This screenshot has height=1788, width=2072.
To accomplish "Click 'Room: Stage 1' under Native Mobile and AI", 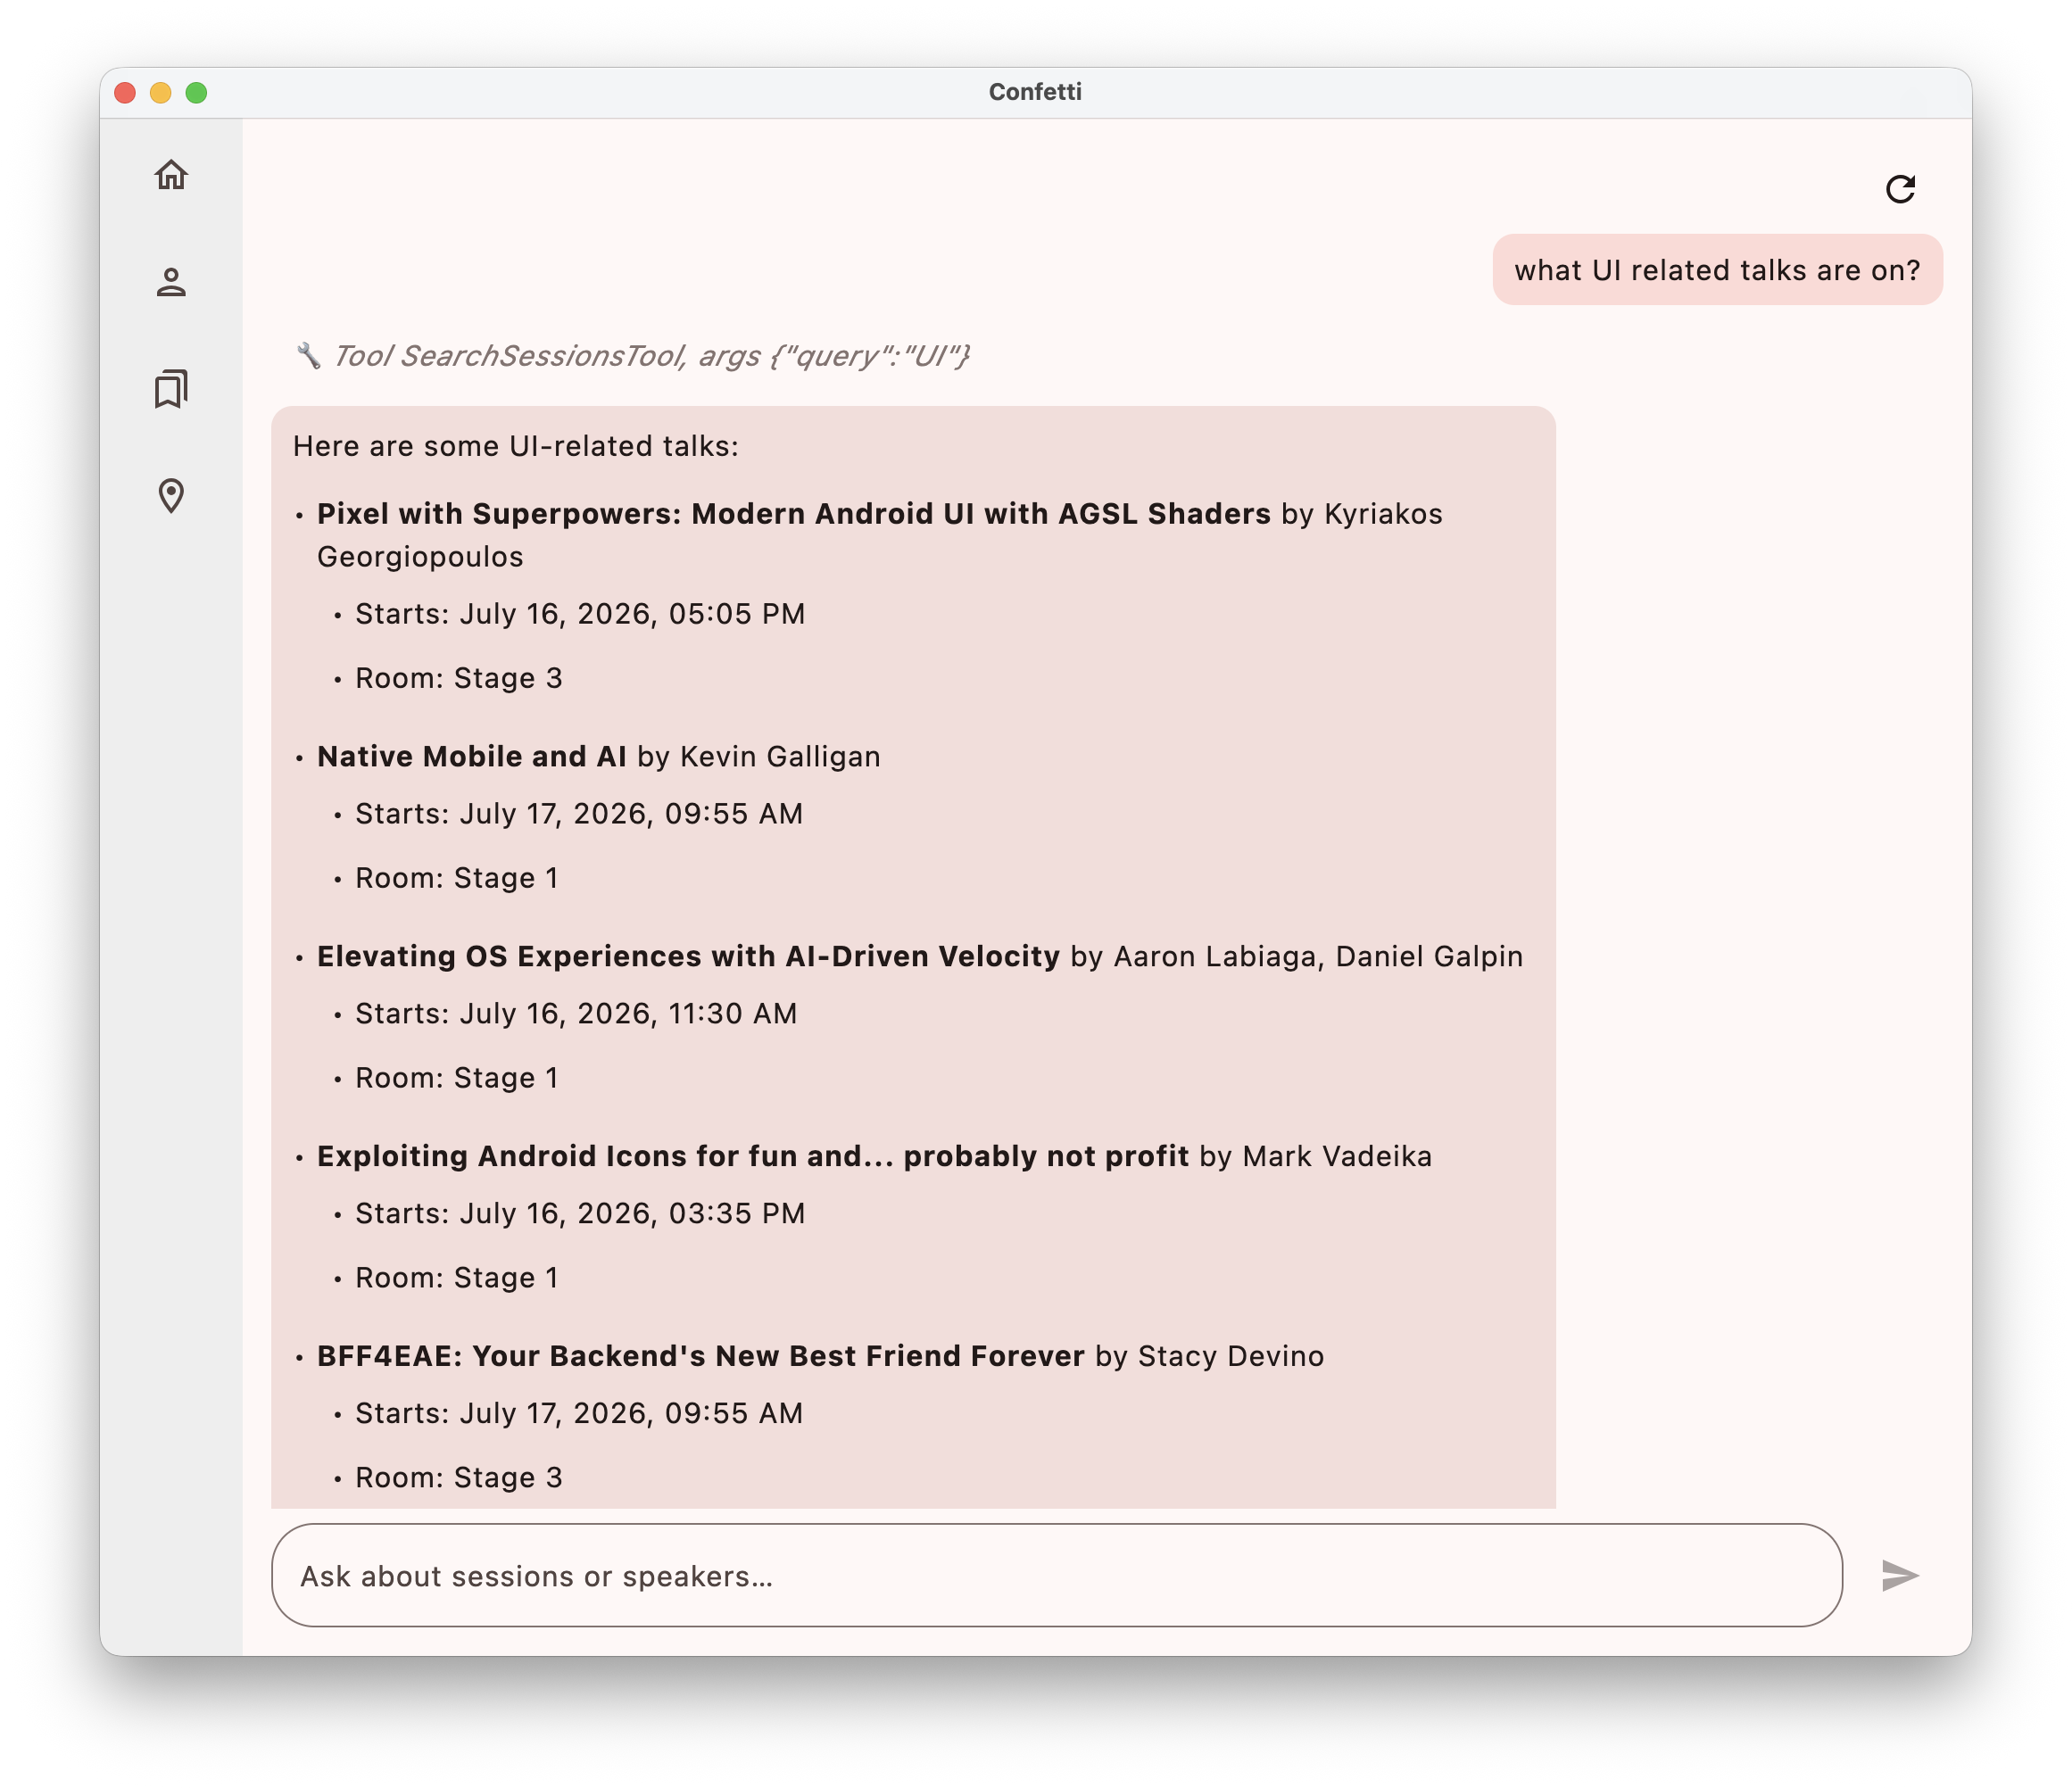I will click(x=457, y=878).
